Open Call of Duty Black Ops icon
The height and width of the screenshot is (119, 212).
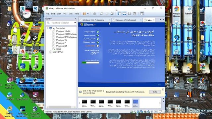click(189, 98)
